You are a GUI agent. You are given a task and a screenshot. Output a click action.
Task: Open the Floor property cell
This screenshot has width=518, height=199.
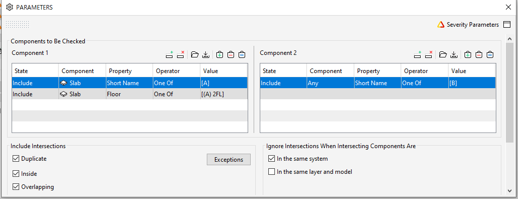coord(129,94)
